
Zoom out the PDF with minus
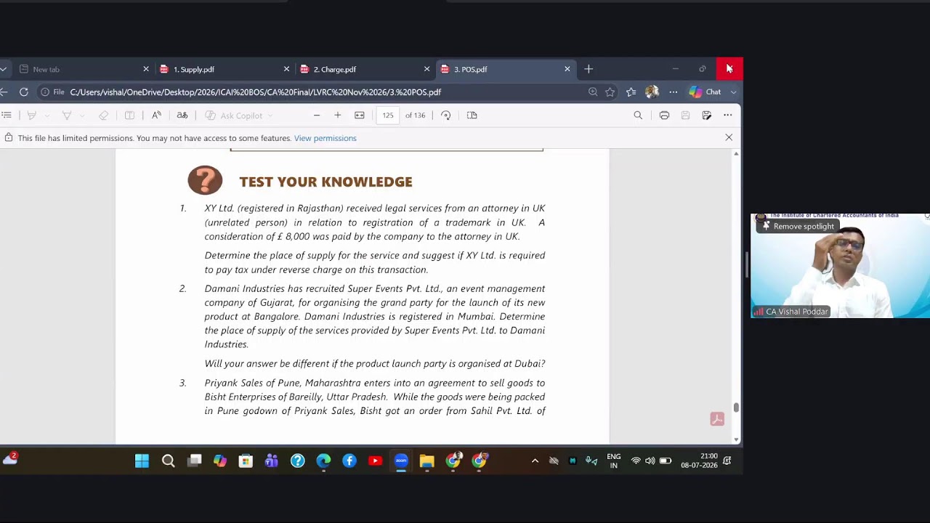click(317, 115)
